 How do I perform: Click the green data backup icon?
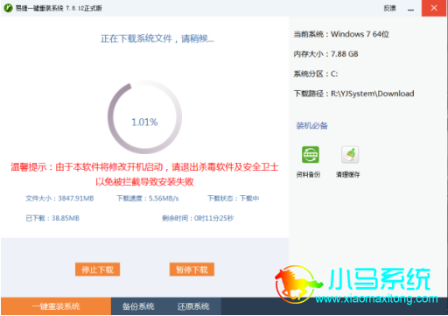(310, 154)
